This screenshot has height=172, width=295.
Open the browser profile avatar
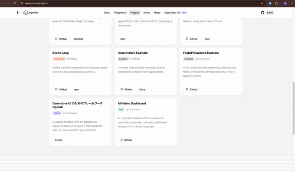click(285, 3)
